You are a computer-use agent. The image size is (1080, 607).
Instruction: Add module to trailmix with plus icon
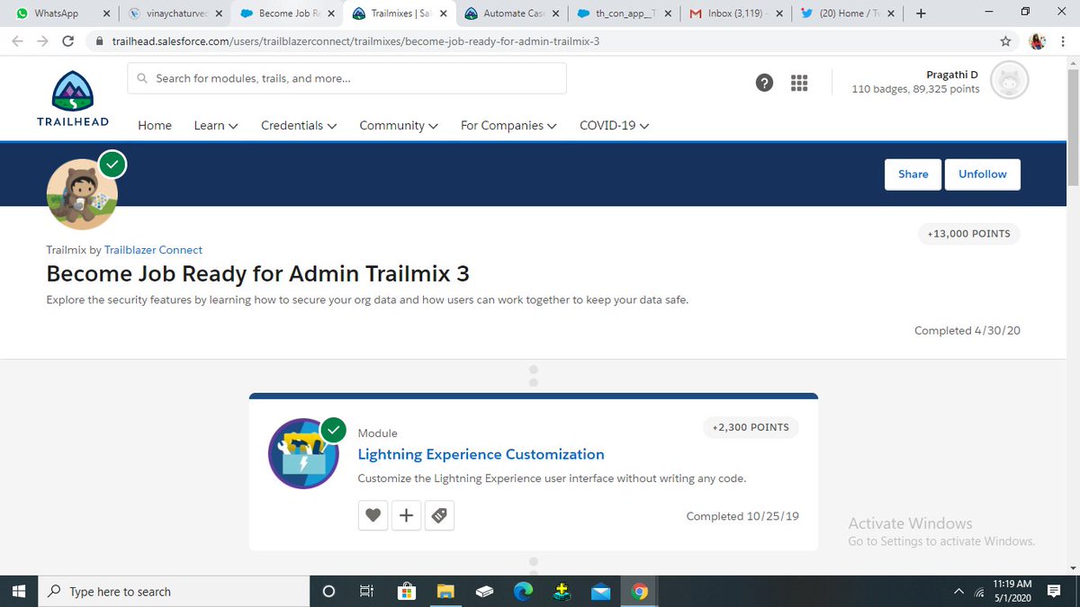coord(406,515)
